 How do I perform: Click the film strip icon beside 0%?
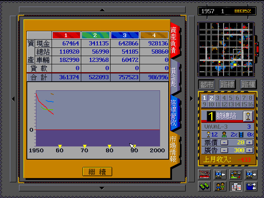(x=241, y=134)
